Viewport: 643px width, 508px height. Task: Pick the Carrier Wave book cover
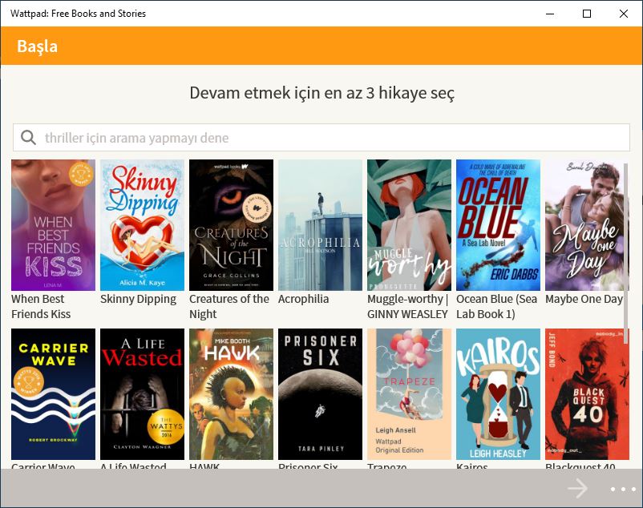click(53, 394)
